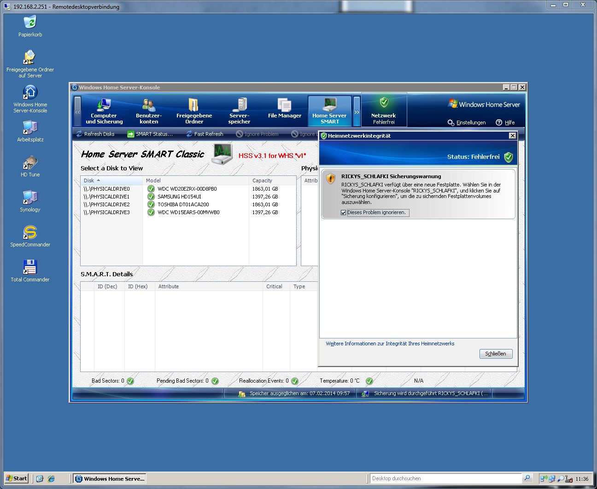Click the WDC WD20EZRX-00D8PB0 model entry
The height and width of the screenshot is (489, 597).
tap(187, 189)
